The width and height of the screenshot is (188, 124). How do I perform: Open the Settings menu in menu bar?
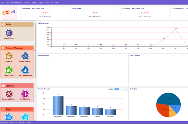coord(34,2)
